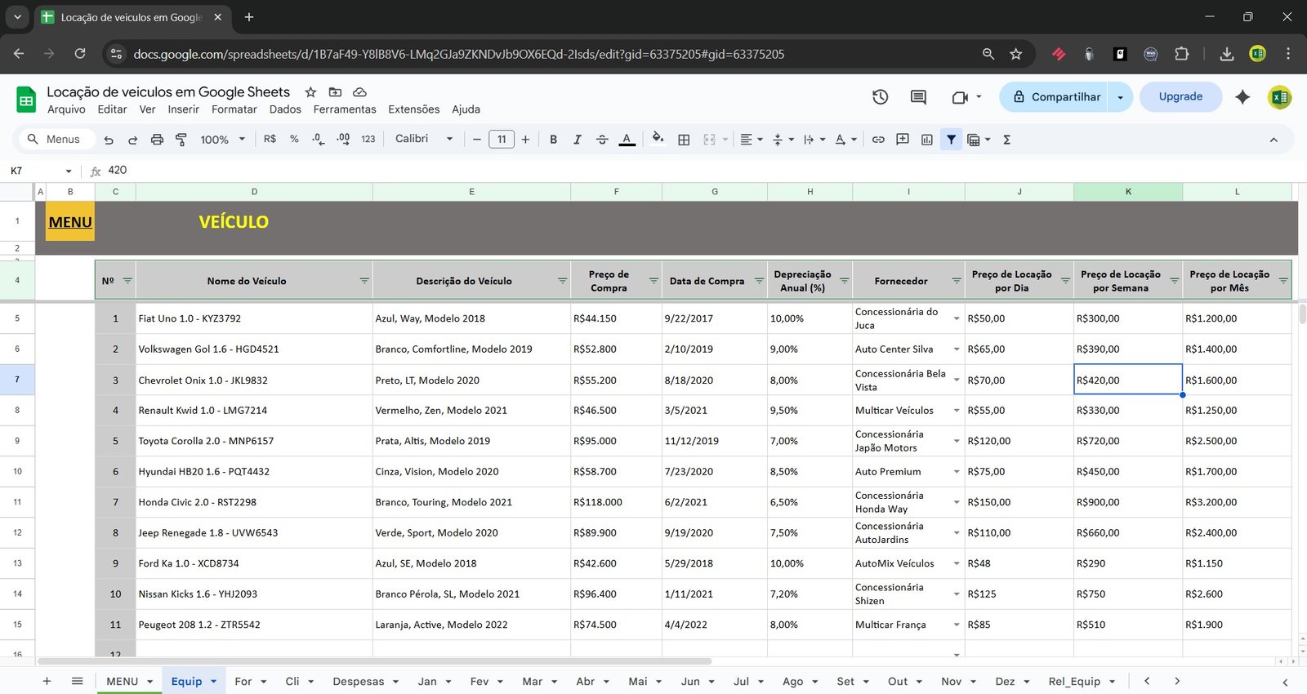This screenshot has height=694, width=1307.
Task: Toggle the filter button in toolbar
Action: tap(951, 140)
